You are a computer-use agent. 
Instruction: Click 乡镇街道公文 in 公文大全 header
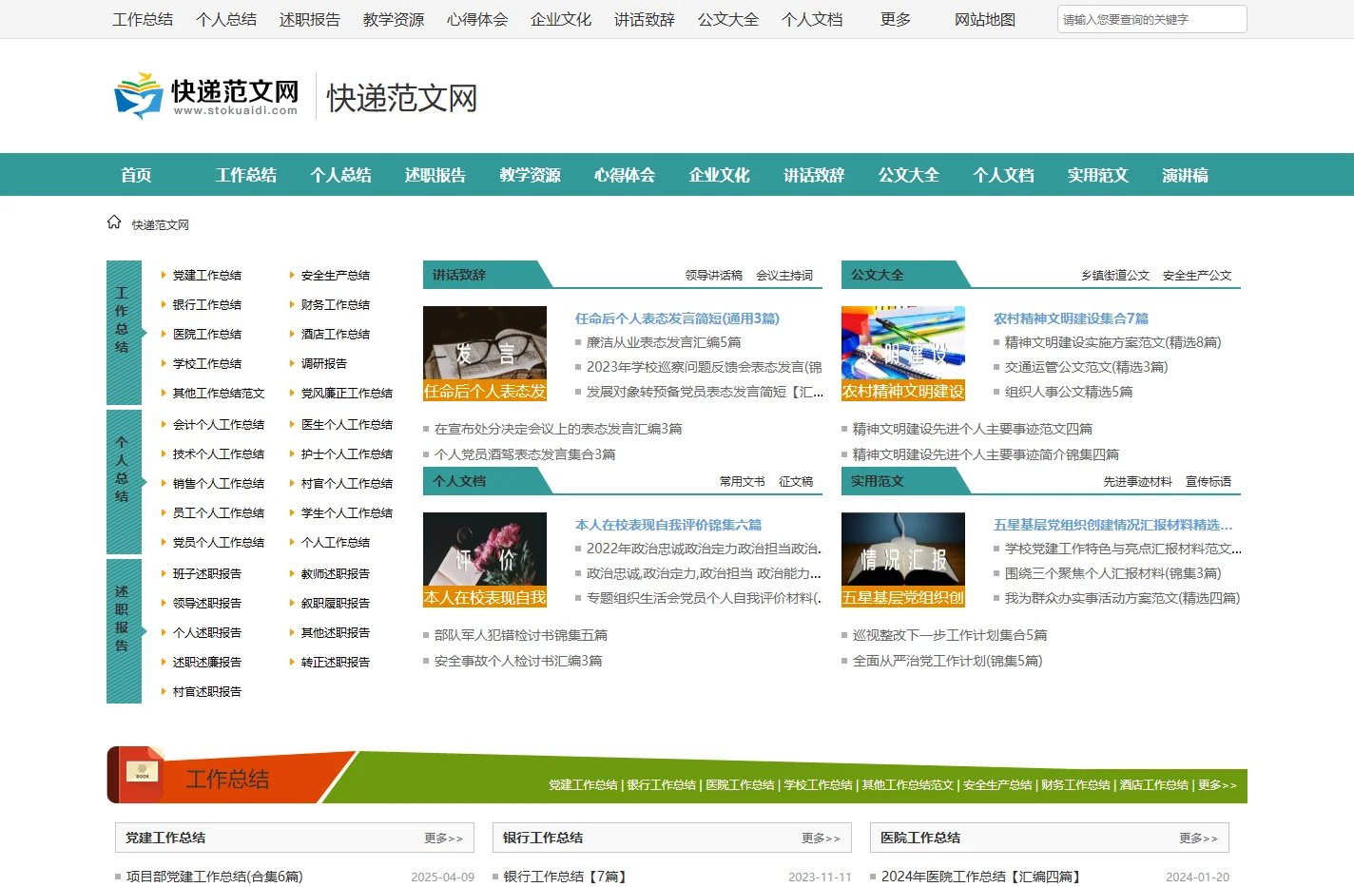coord(1115,275)
